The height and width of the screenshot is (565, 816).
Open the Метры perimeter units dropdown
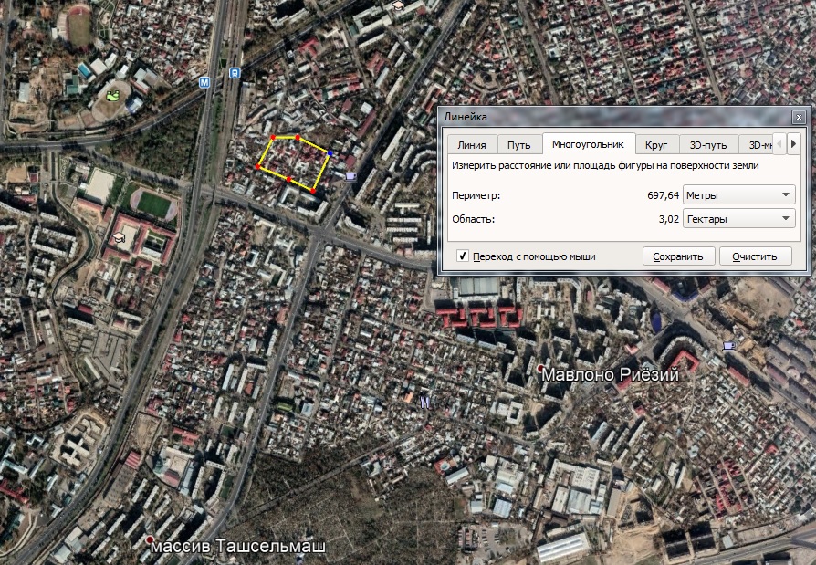(x=738, y=195)
